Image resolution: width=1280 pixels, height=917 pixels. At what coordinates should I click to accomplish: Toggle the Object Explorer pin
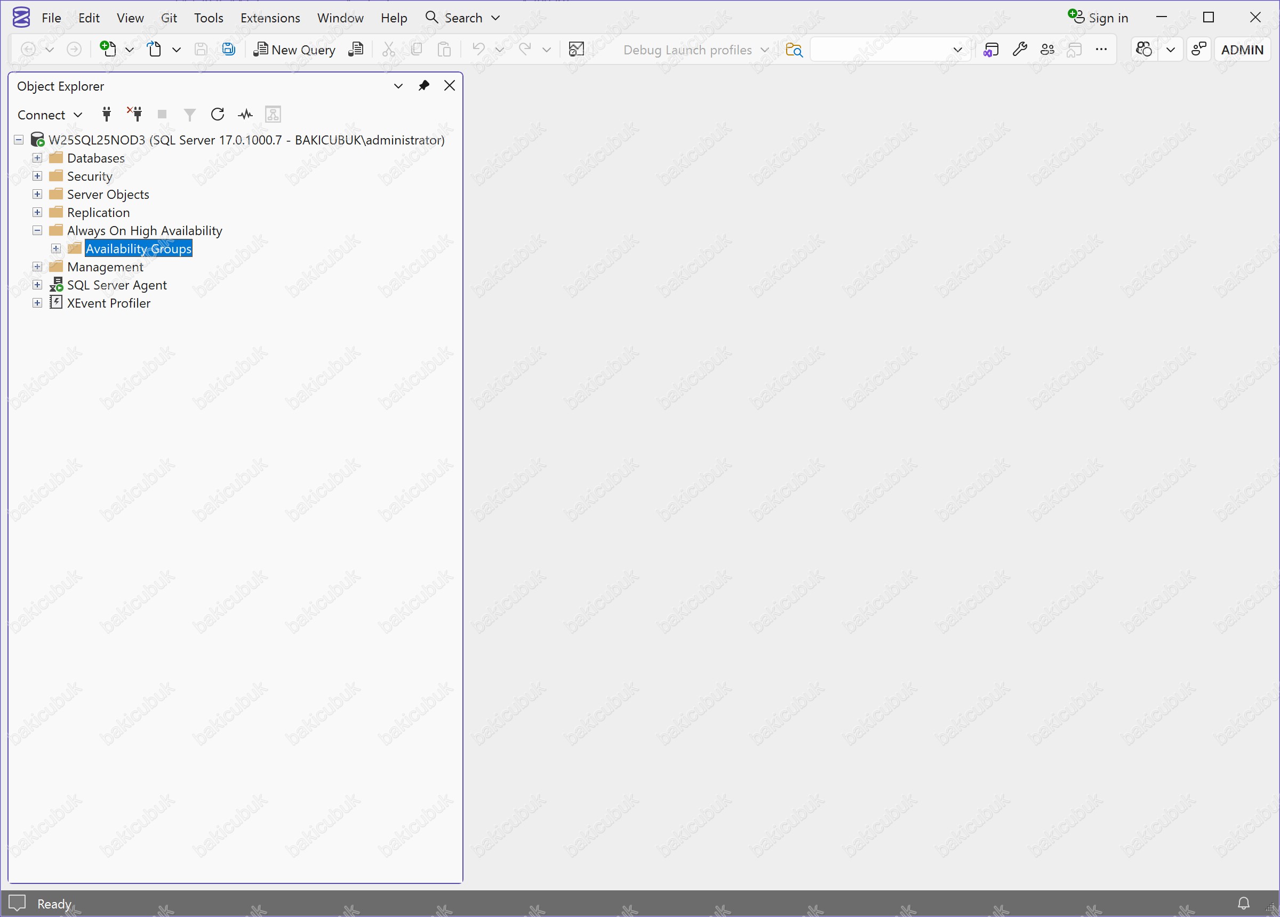424,86
